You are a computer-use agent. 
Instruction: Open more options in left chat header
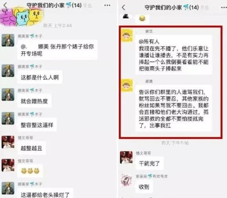point(107,5)
